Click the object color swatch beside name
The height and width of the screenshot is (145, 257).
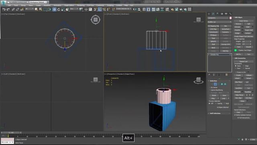tap(230, 18)
